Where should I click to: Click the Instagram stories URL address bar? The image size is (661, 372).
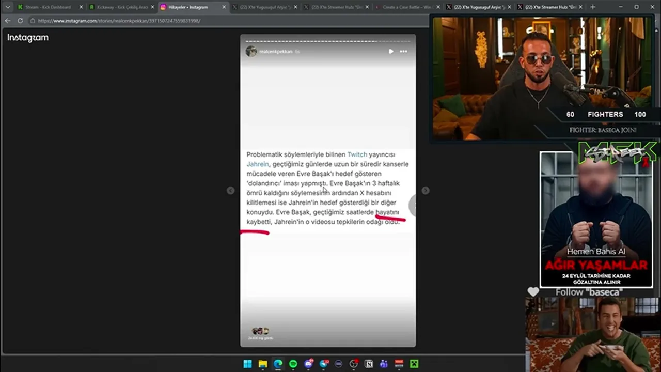coord(227,21)
